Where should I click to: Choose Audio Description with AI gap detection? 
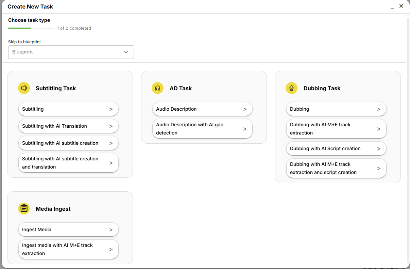(x=202, y=129)
